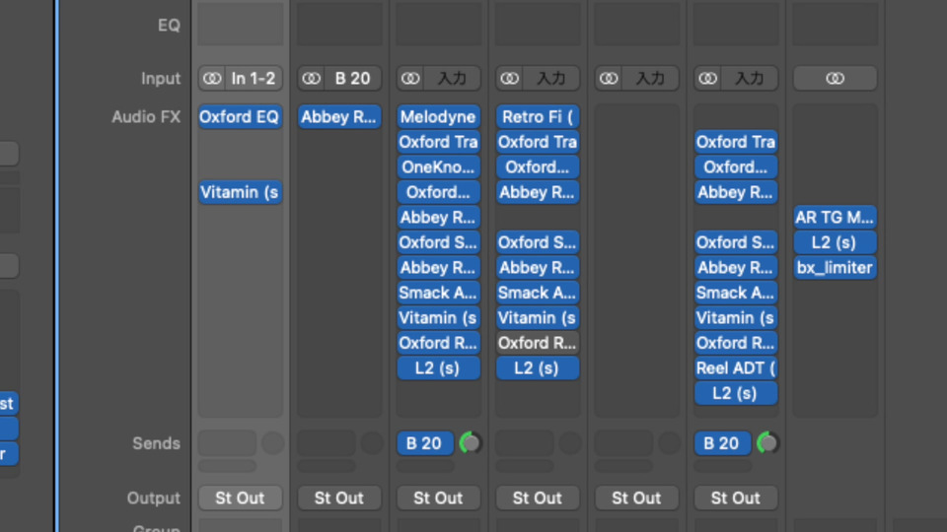Viewport: 947px width, 532px height.
Task: Open Oxford S... on Melodyne channel
Action: [438, 242]
